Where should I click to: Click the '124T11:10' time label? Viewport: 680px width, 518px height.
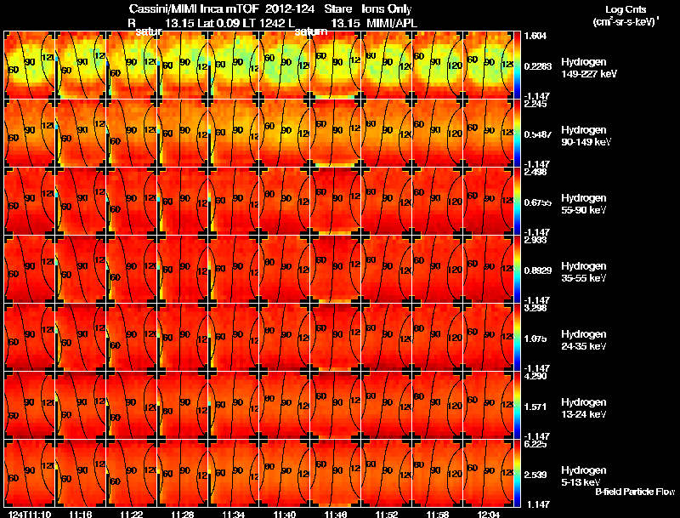point(30,515)
